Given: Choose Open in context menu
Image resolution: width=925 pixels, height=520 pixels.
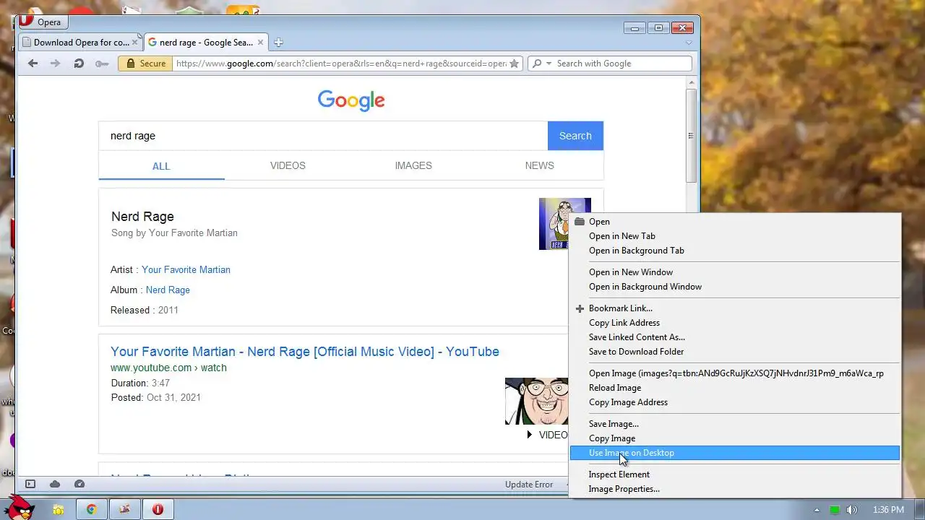Looking at the screenshot, I should (735, 222).
